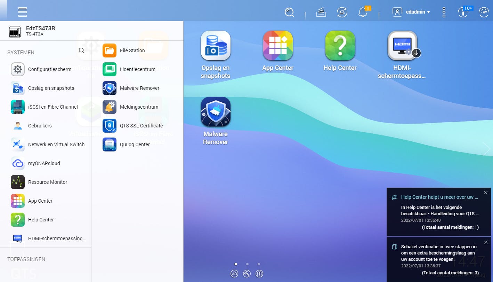Open the background tasks icon
The image size is (493, 282).
click(x=321, y=12)
